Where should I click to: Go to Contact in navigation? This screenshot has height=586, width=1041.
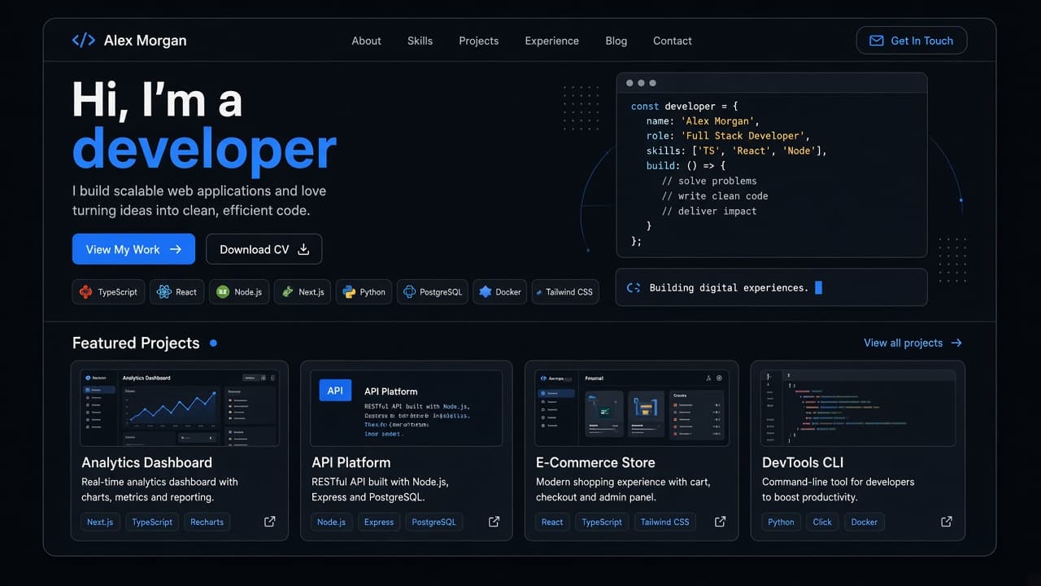click(x=672, y=41)
